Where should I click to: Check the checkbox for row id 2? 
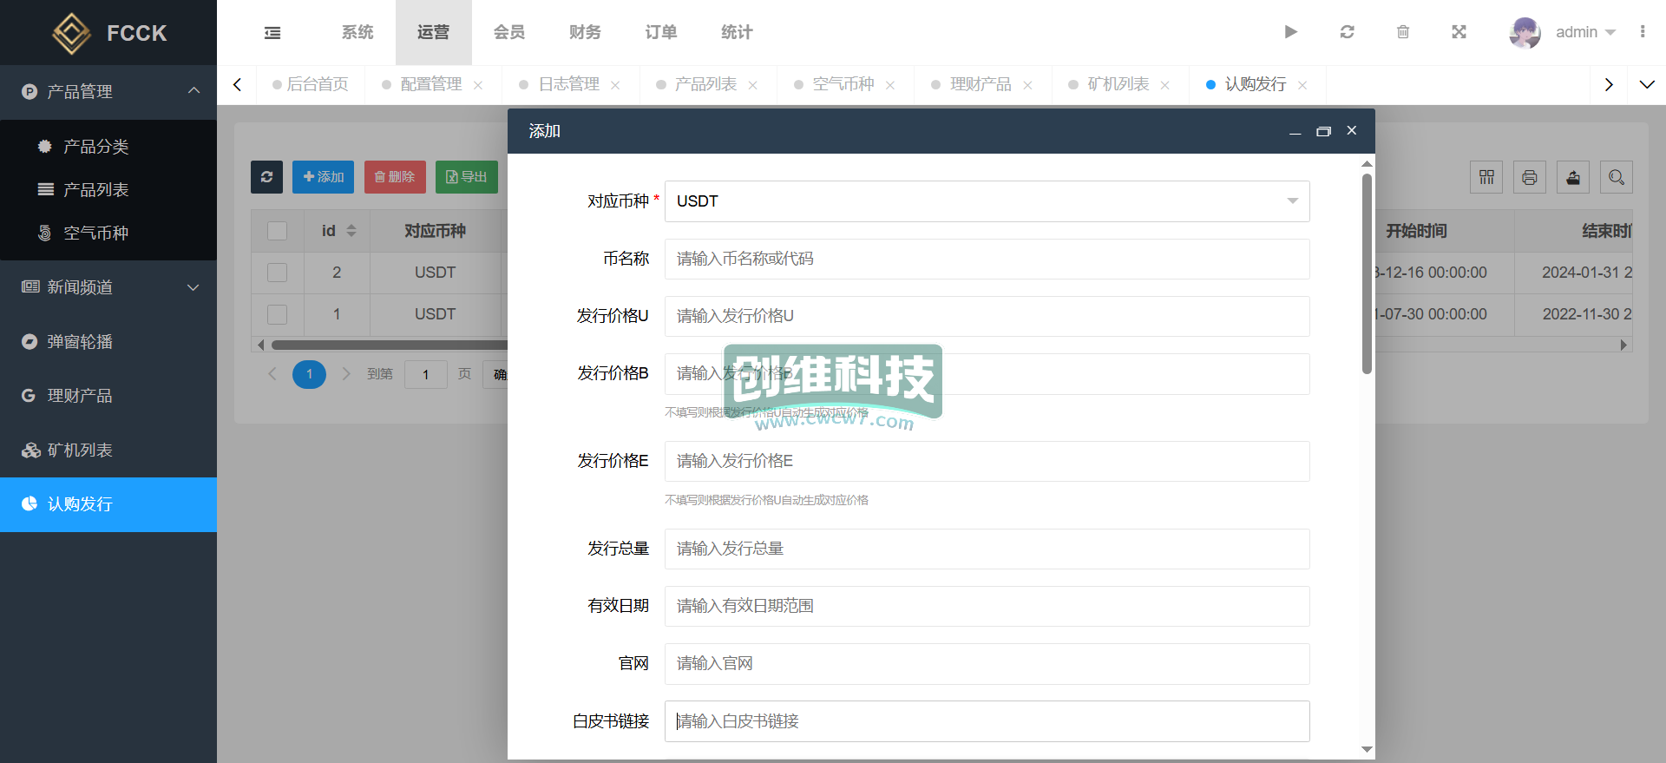(278, 273)
